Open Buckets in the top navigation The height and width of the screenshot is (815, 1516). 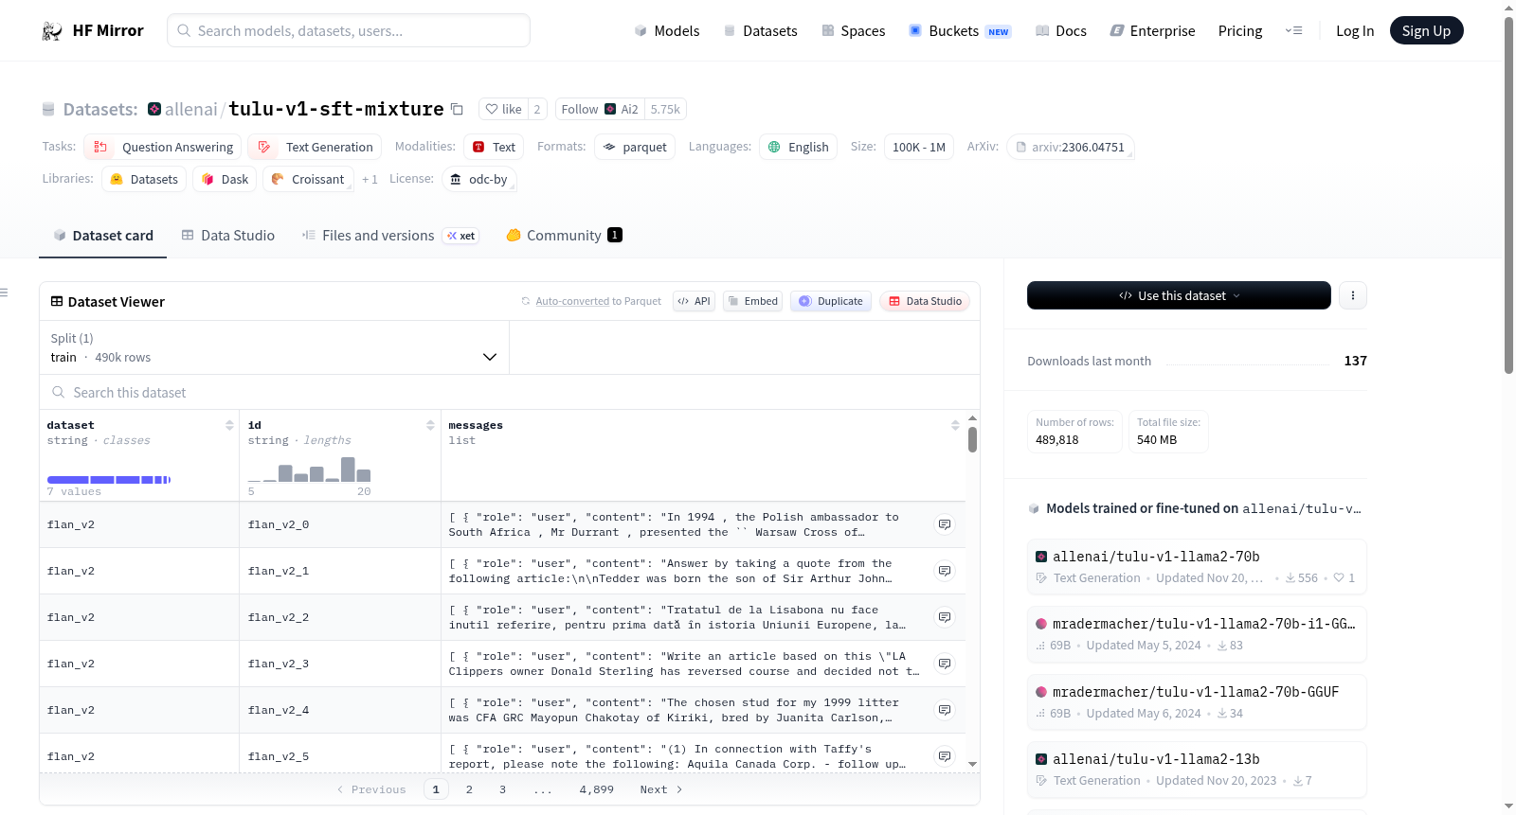coord(960,31)
